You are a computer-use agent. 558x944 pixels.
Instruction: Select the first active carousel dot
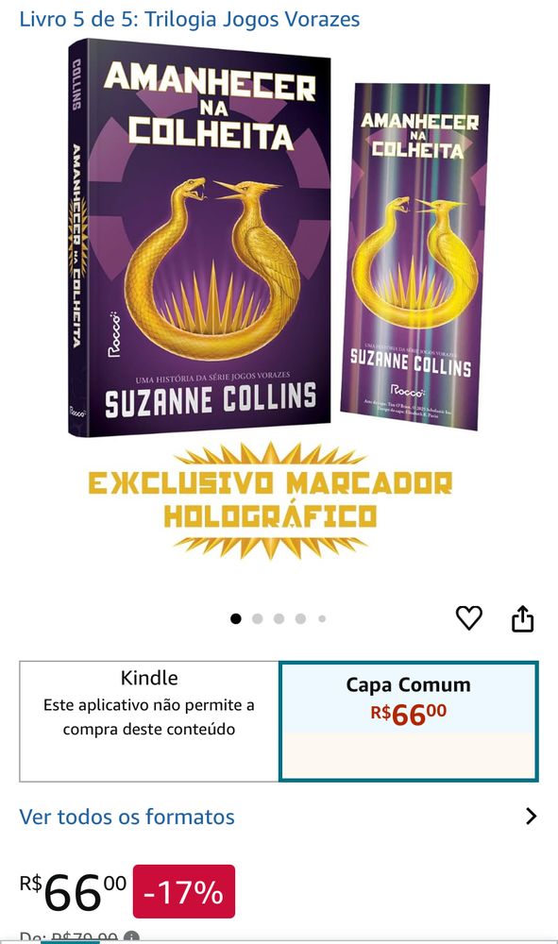[236, 618]
